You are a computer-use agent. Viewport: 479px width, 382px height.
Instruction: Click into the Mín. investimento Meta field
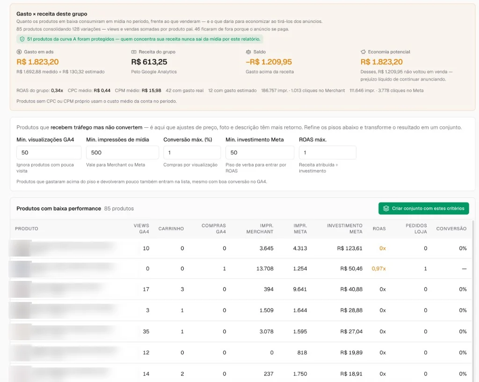pyautogui.click(x=260, y=153)
